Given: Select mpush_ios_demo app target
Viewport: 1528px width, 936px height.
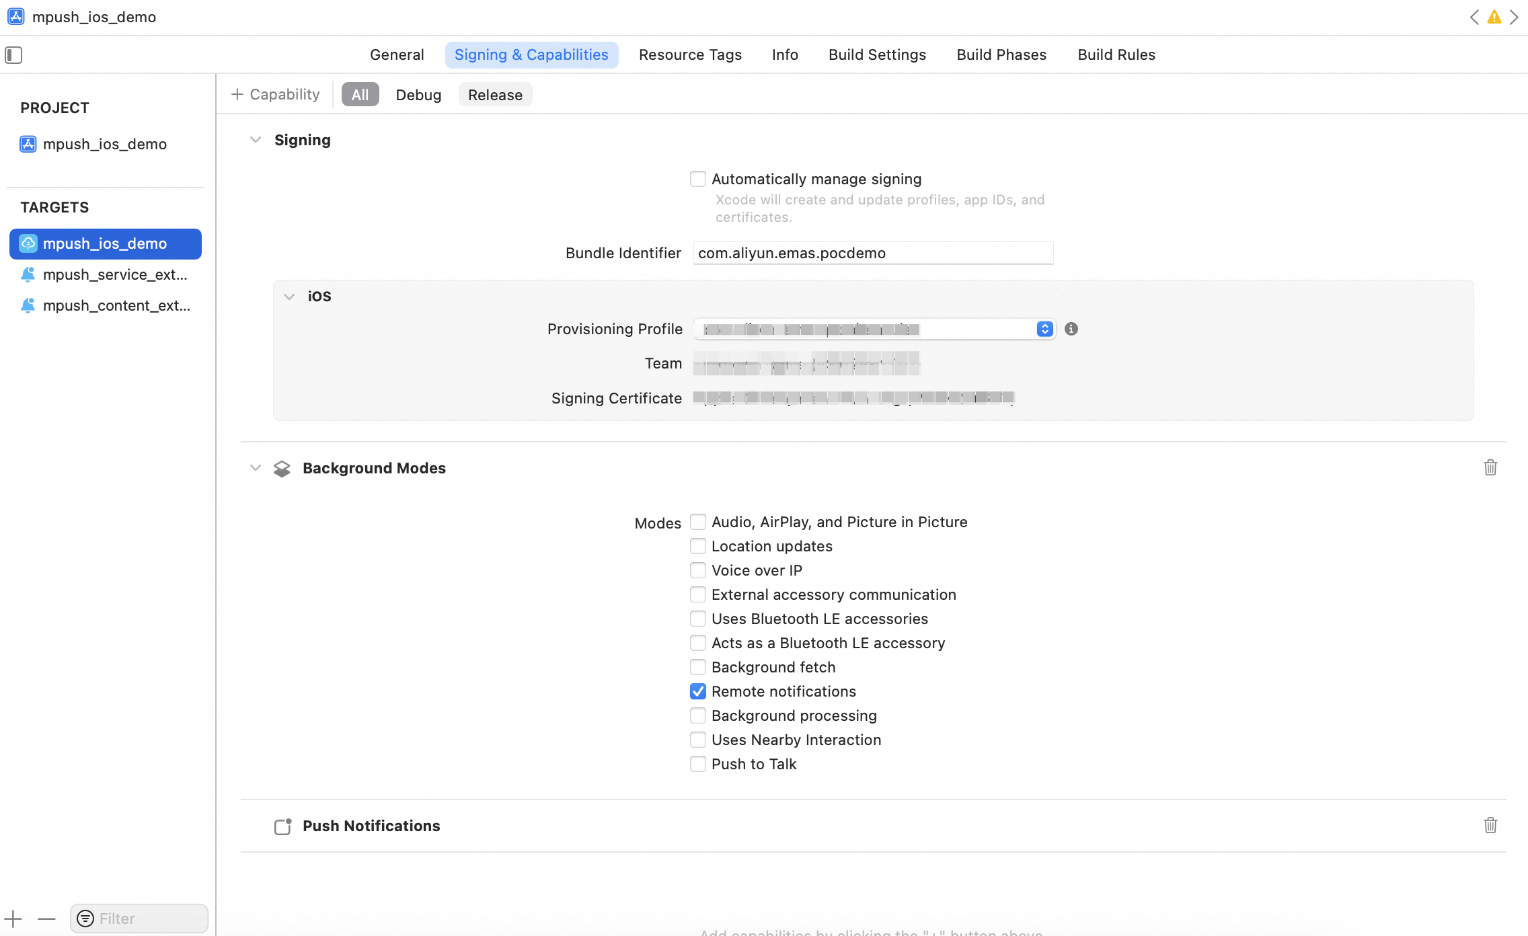Looking at the screenshot, I should (106, 243).
